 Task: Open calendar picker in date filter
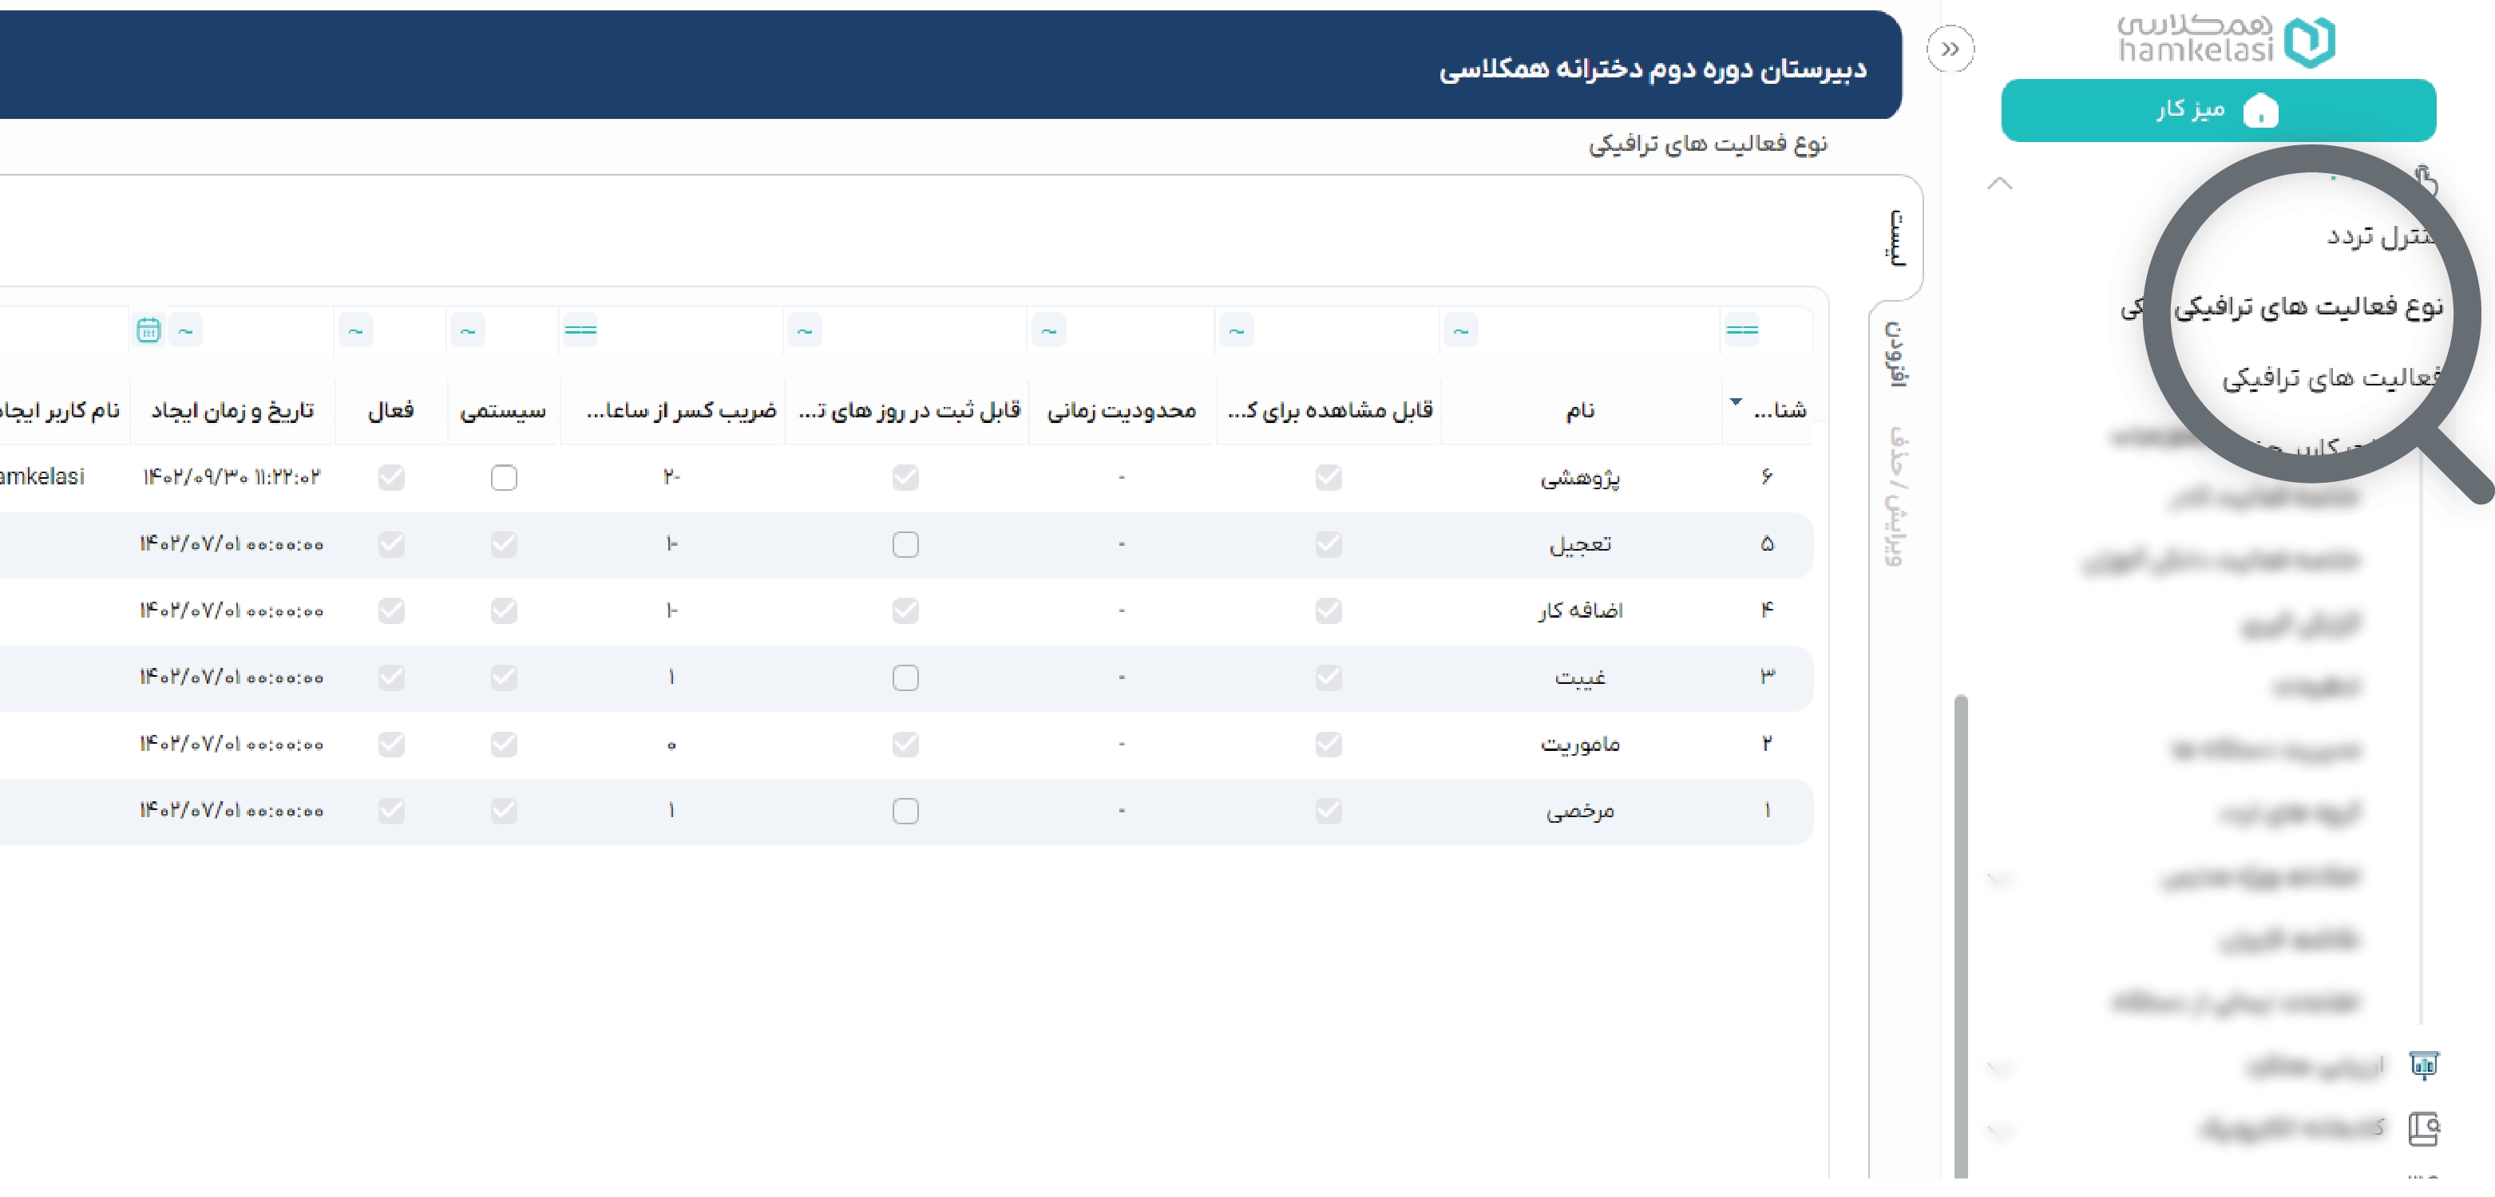(x=149, y=330)
